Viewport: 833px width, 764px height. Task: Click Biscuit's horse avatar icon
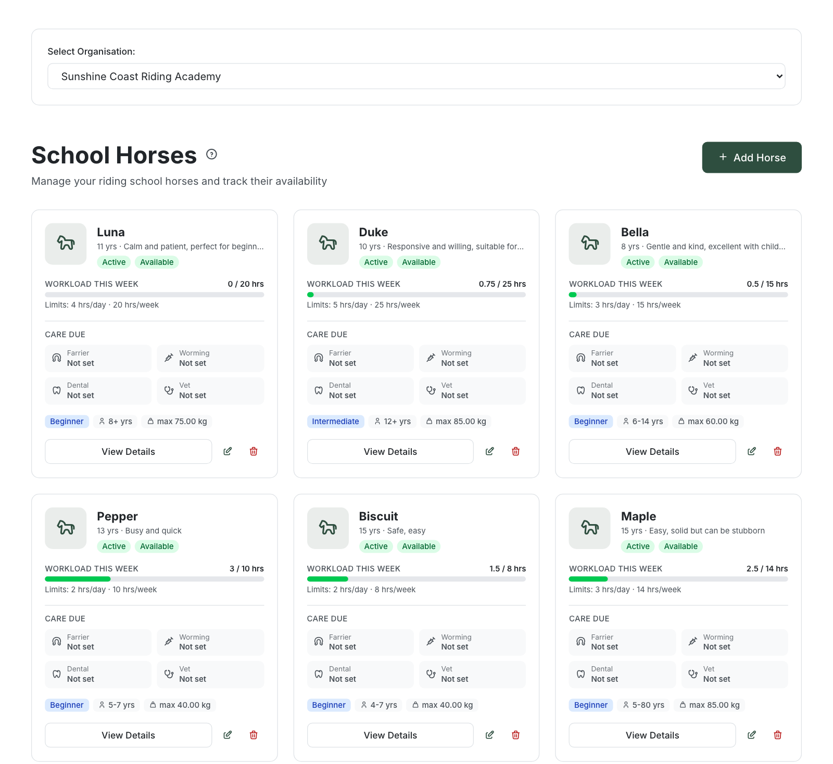(327, 528)
